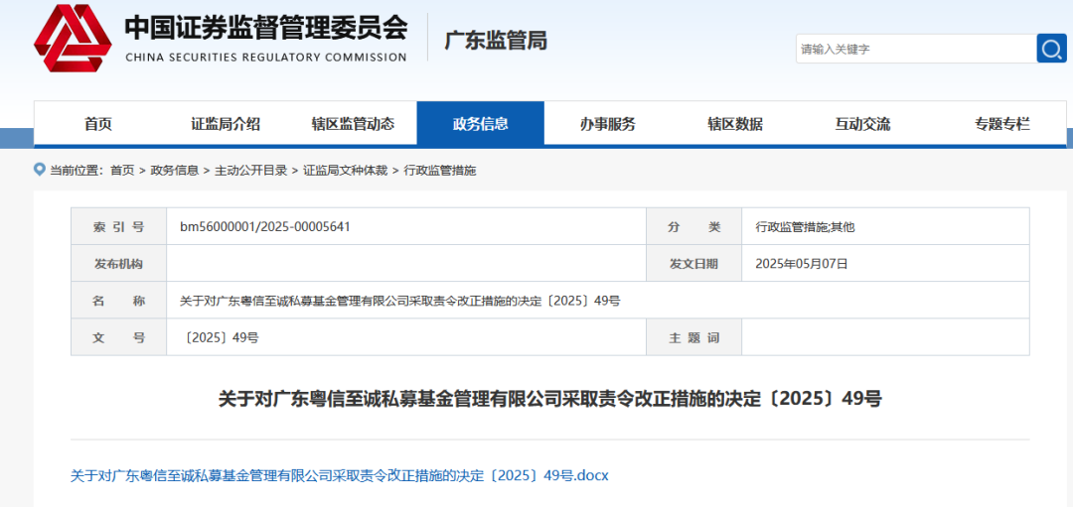The image size is (1073, 507).
Task: Click 政务信息 breadcrumb link
Action: (x=174, y=171)
